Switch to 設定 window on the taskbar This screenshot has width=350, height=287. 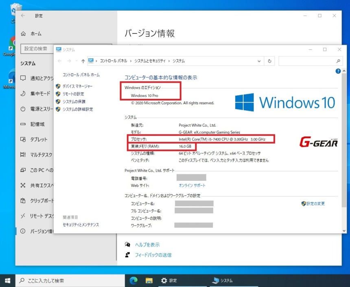coord(184,280)
